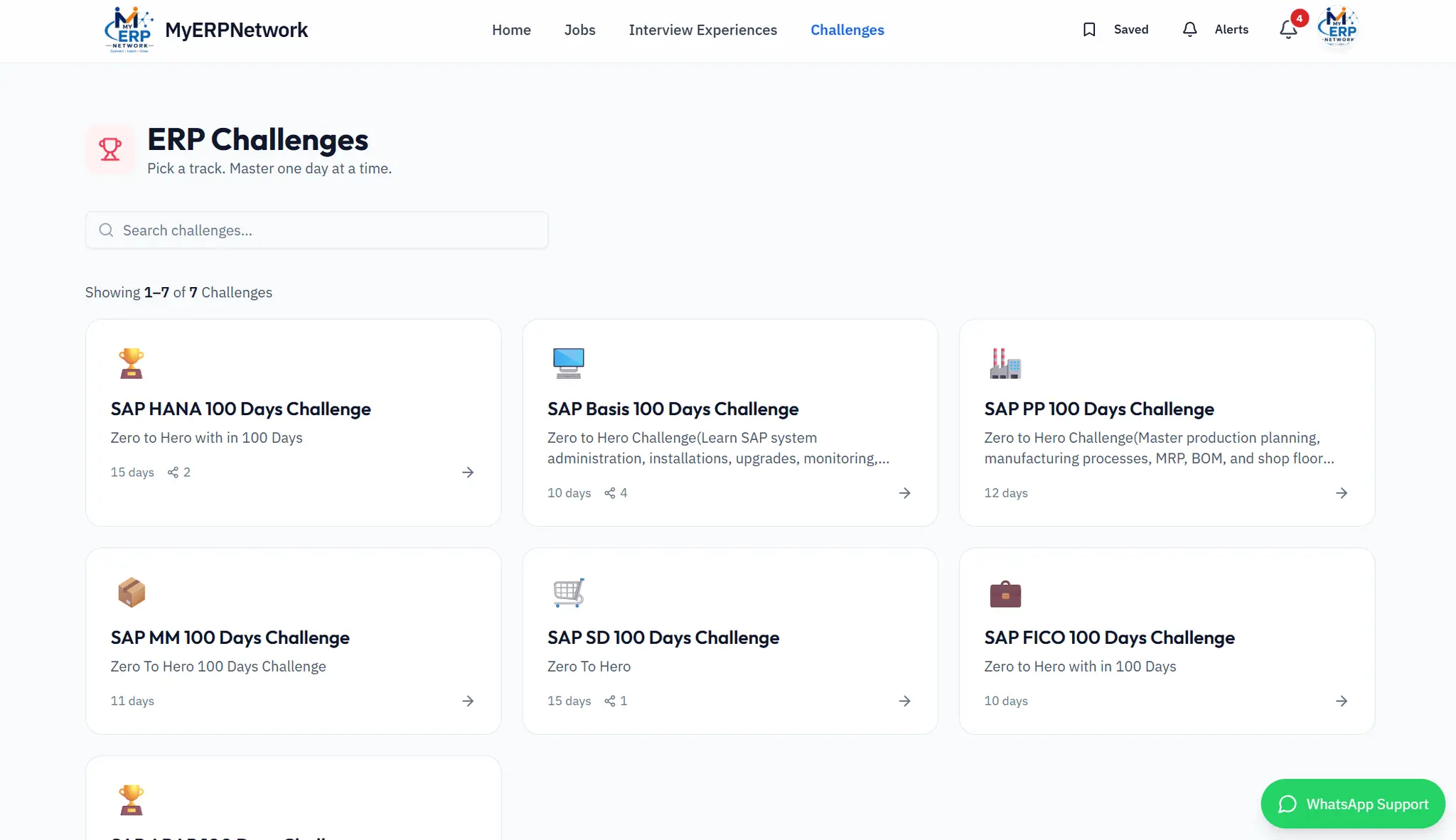Image resolution: width=1456 pixels, height=840 pixels.
Task: Open the Jobs nav item
Action: tap(579, 30)
